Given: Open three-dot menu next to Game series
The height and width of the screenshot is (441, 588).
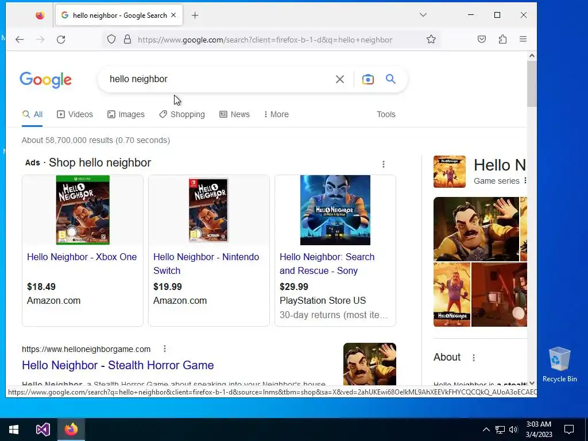Looking at the screenshot, I should click(525, 181).
